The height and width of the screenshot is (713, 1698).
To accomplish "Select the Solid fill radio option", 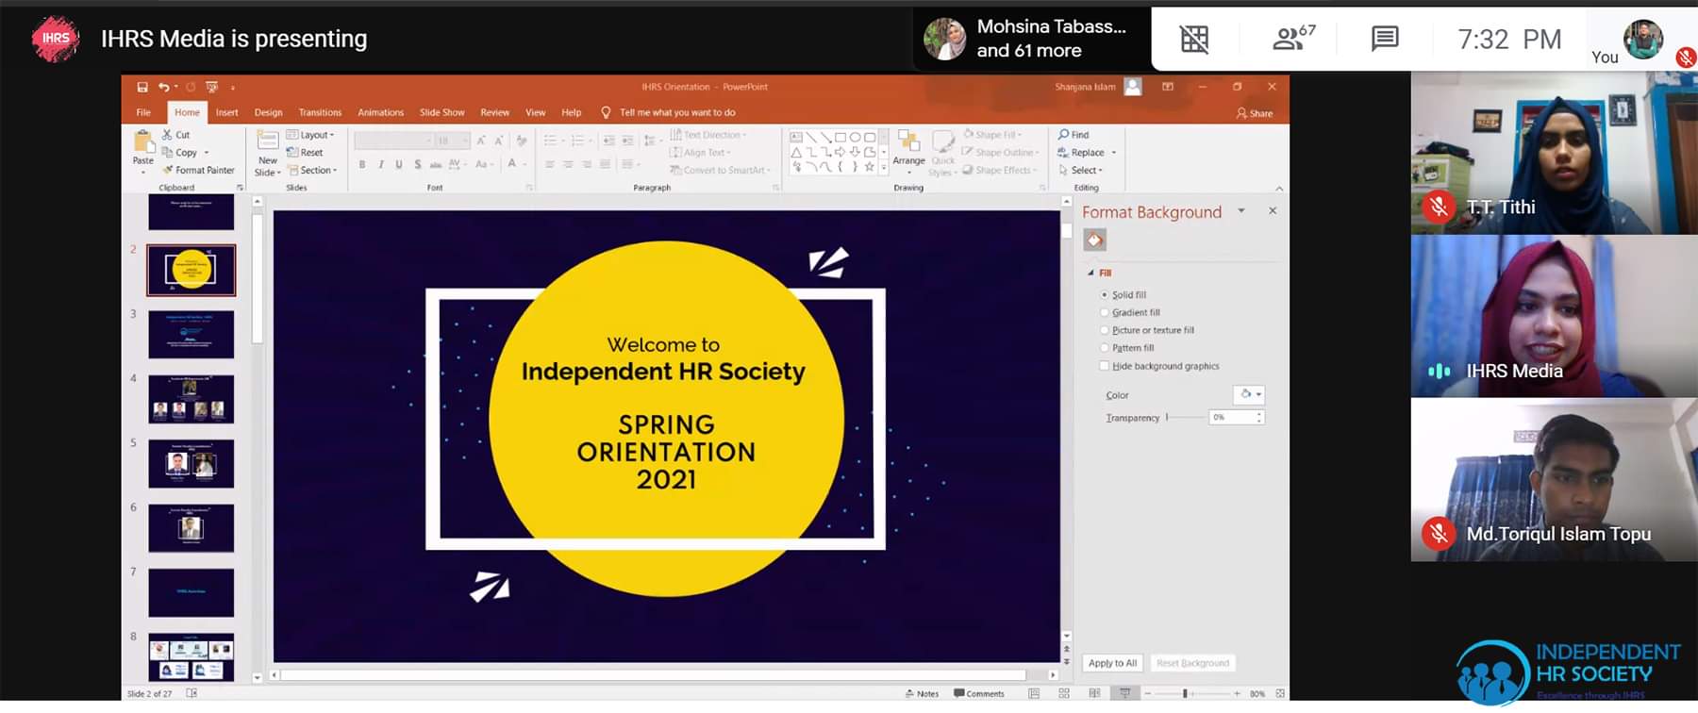I will point(1105,295).
